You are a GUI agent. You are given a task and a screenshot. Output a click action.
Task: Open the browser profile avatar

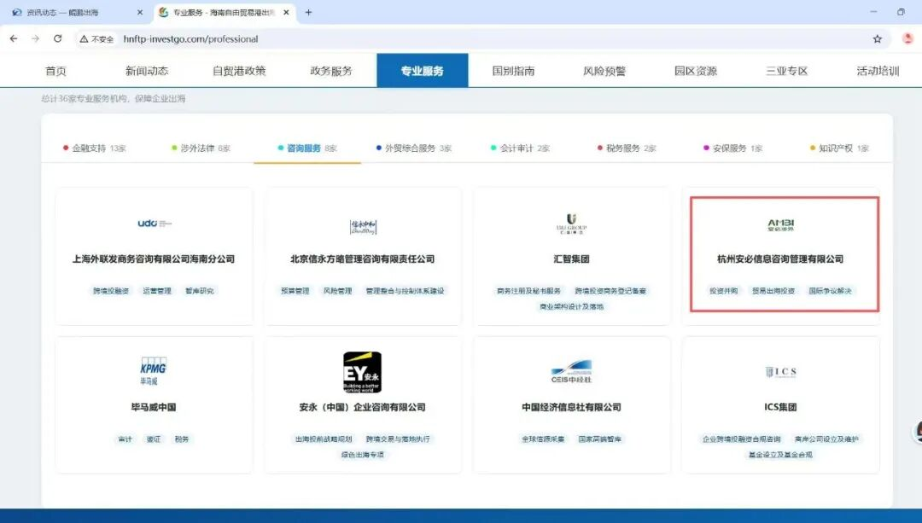tap(907, 38)
